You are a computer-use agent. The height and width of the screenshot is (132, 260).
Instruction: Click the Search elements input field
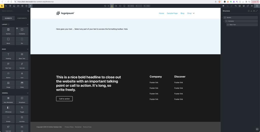[x=14, y=11]
